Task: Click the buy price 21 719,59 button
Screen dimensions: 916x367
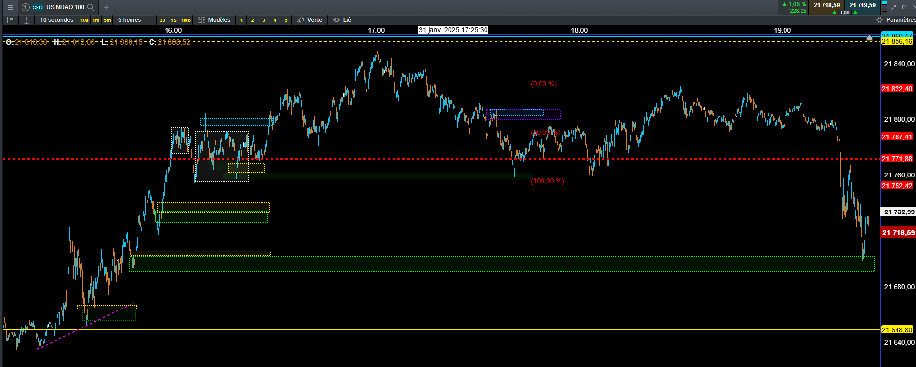Action: click(x=862, y=5)
